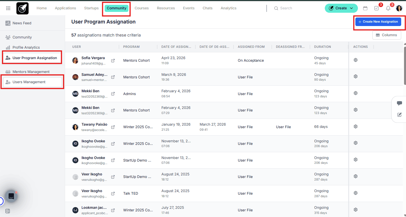Click the 'March 27, 2026' de-assignment date

tap(213, 124)
